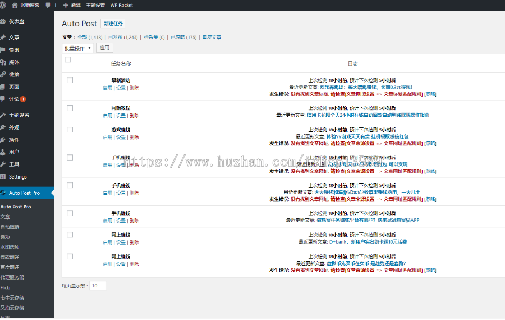The image size is (505, 320).
Task: Open the 又拍云存储 submenu item
Action: point(12,308)
